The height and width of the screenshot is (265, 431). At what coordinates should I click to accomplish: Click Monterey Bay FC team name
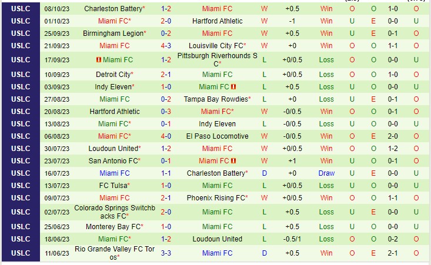(x=113, y=227)
